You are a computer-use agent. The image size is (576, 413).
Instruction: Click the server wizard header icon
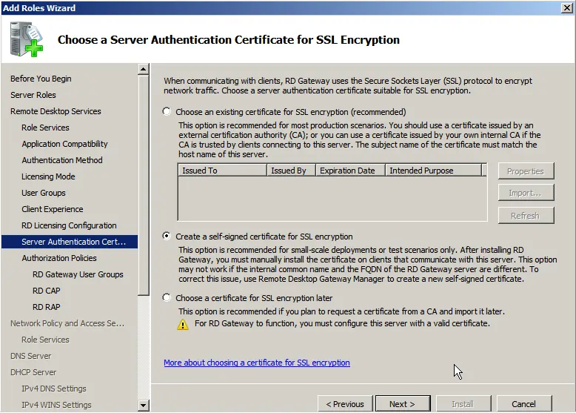(x=26, y=40)
